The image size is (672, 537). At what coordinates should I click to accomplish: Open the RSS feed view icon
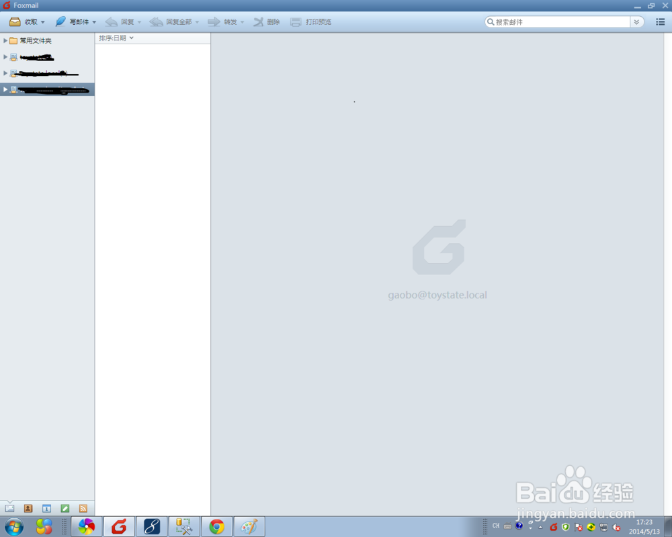coord(83,508)
